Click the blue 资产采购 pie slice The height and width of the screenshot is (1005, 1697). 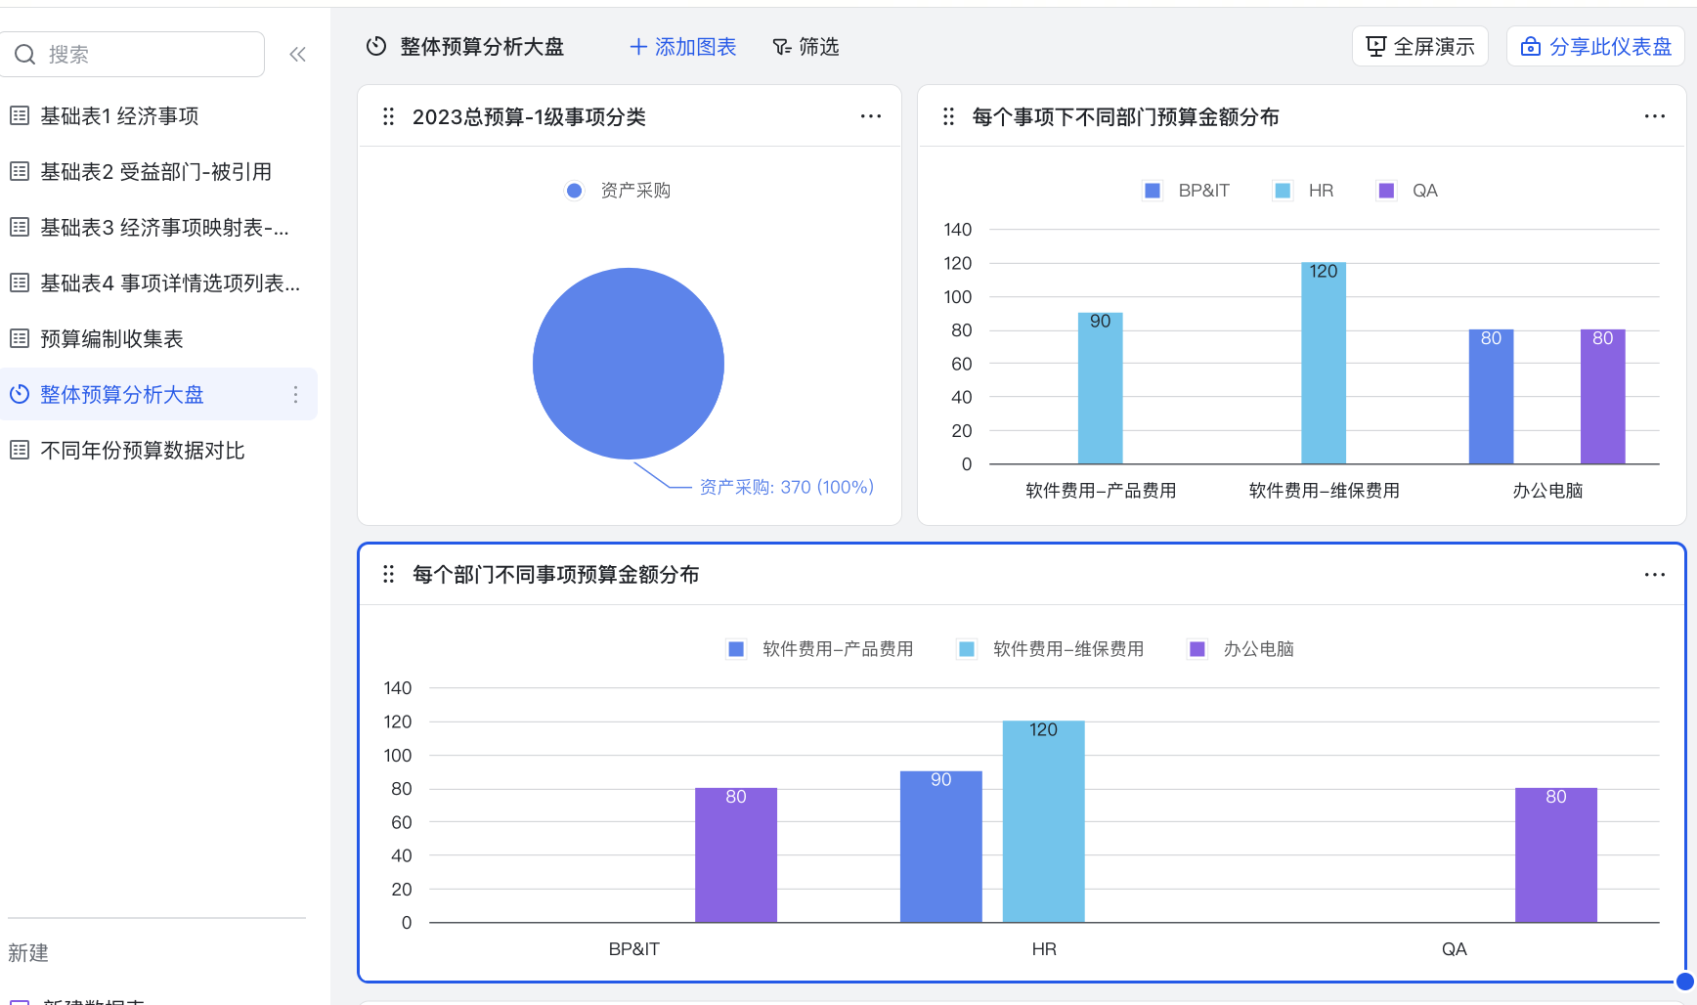pos(629,364)
